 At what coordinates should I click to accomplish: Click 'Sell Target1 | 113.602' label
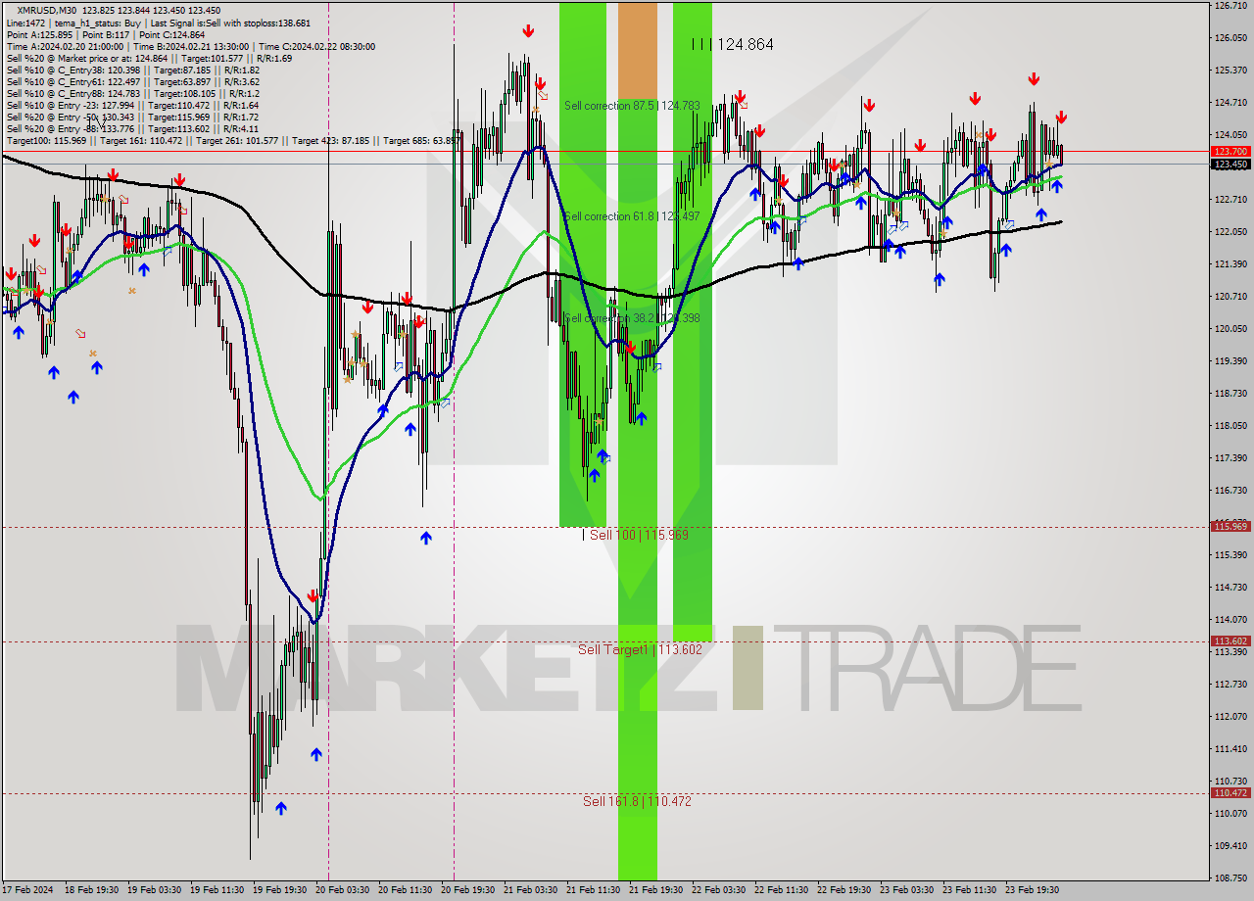pos(640,649)
